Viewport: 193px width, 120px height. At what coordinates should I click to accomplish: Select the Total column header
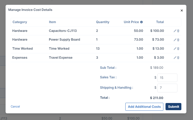point(160,22)
